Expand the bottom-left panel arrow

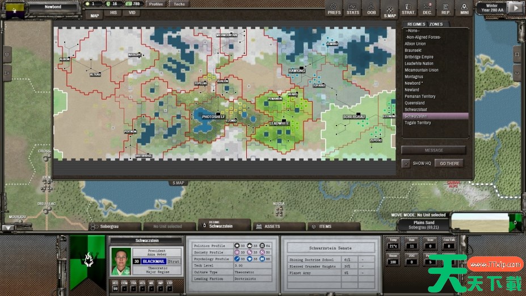click(x=6, y=227)
